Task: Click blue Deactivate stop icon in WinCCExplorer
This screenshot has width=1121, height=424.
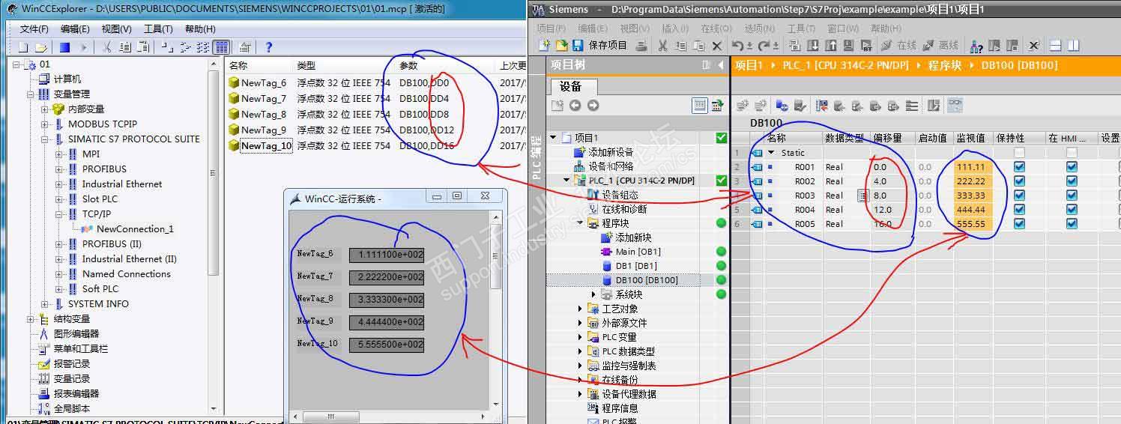Action: (x=64, y=47)
